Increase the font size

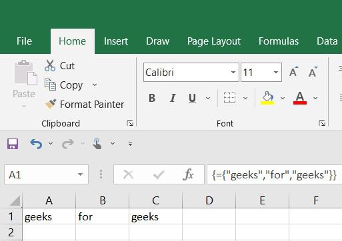point(293,72)
